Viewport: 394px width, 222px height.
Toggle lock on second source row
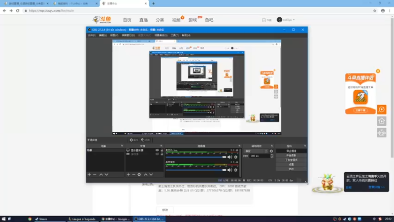tap(162, 154)
